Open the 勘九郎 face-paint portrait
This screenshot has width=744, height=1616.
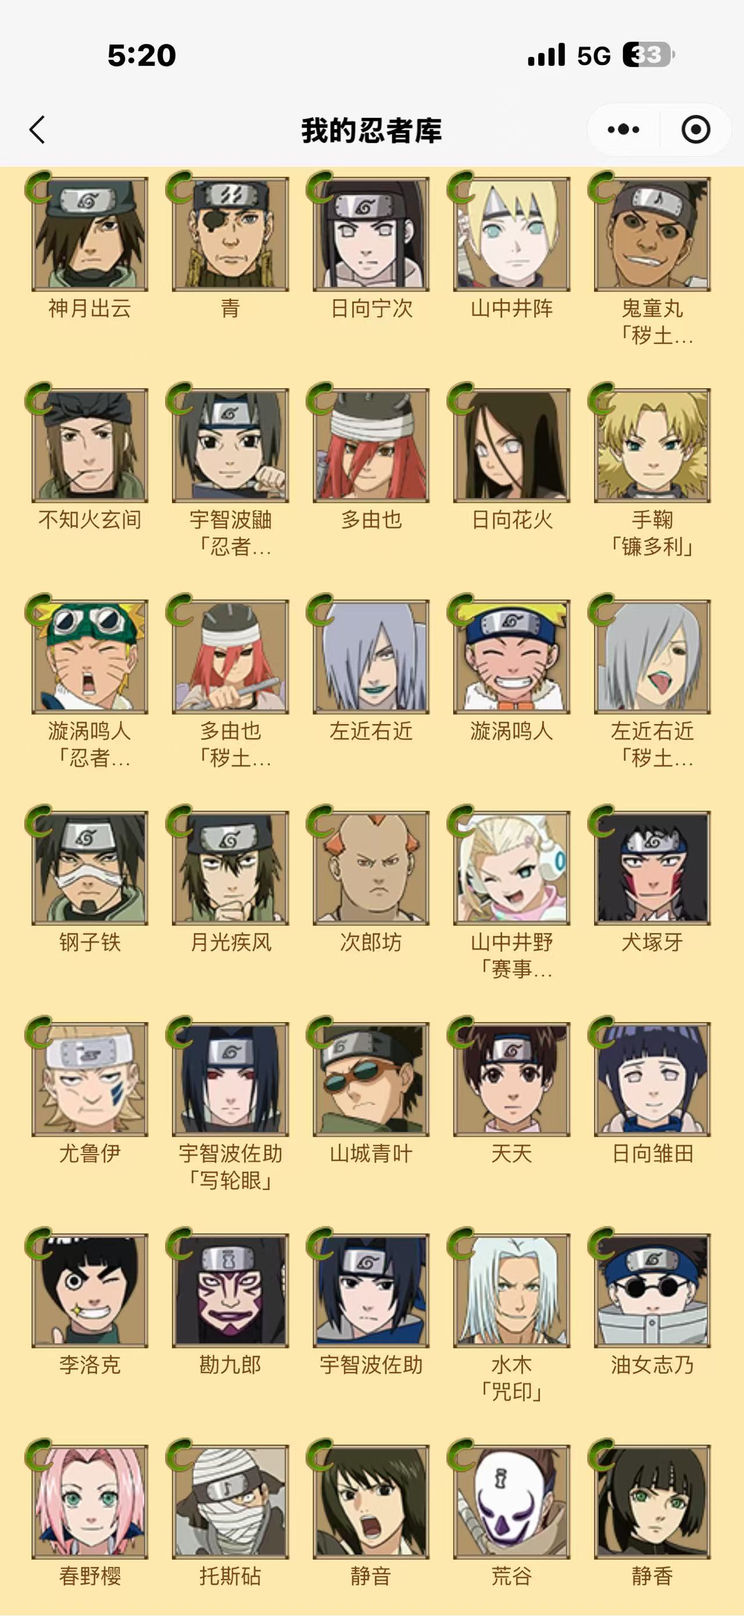[x=230, y=1291]
